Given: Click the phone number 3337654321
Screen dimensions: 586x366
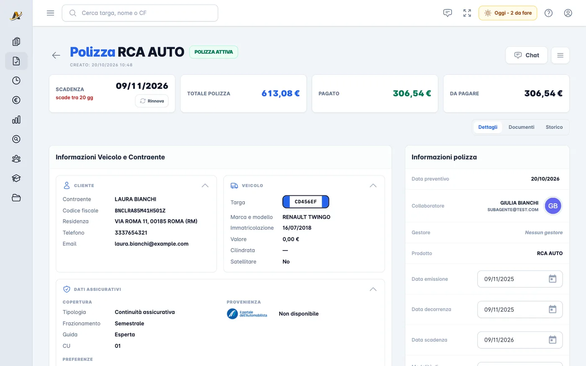Looking at the screenshot, I should point(131,233).
